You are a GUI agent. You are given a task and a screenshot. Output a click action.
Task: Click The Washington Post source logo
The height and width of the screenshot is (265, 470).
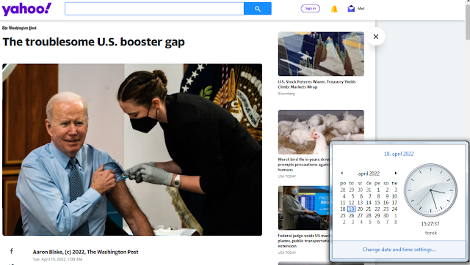[20, 28]
